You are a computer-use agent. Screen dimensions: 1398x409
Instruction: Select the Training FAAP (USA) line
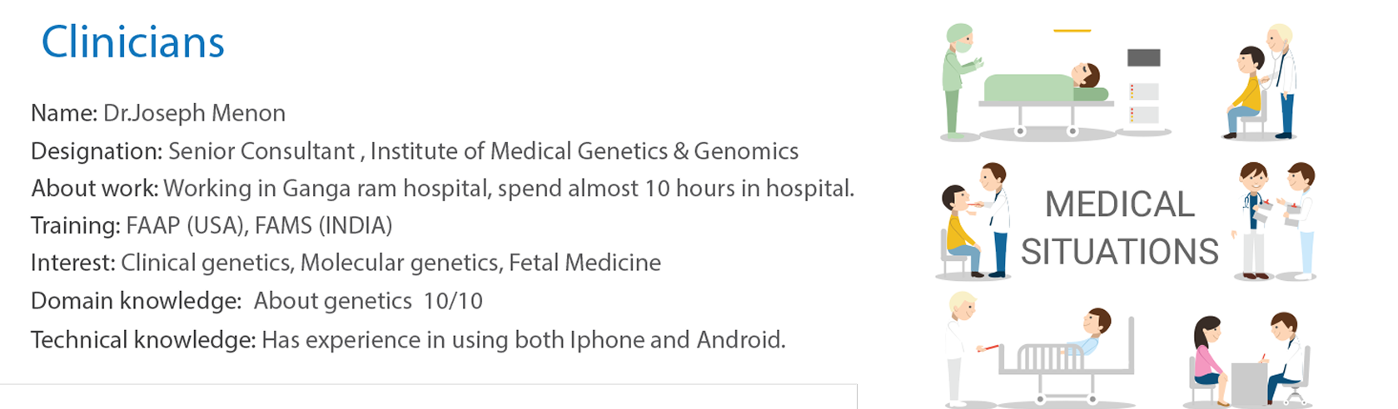(211, 225)
